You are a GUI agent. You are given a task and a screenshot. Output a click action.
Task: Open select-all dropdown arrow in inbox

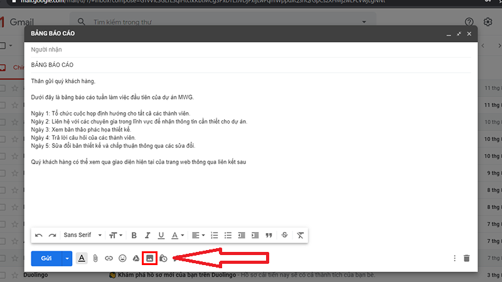coord(11,45)
